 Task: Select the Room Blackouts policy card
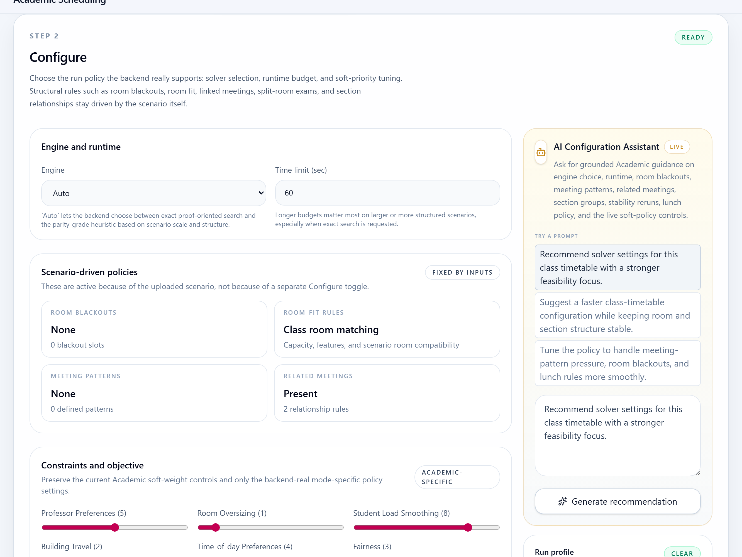pos(154,329)
